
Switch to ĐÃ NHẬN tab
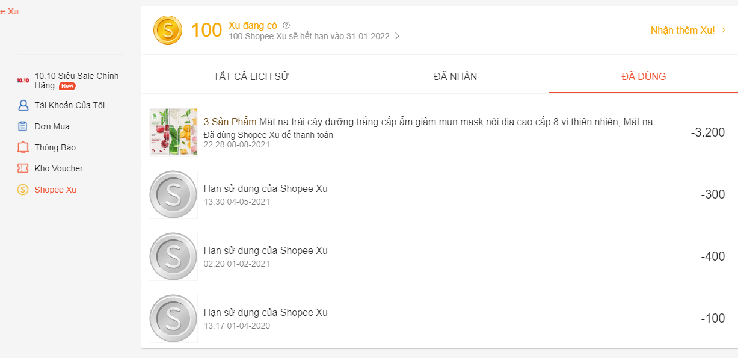(455, 76)
